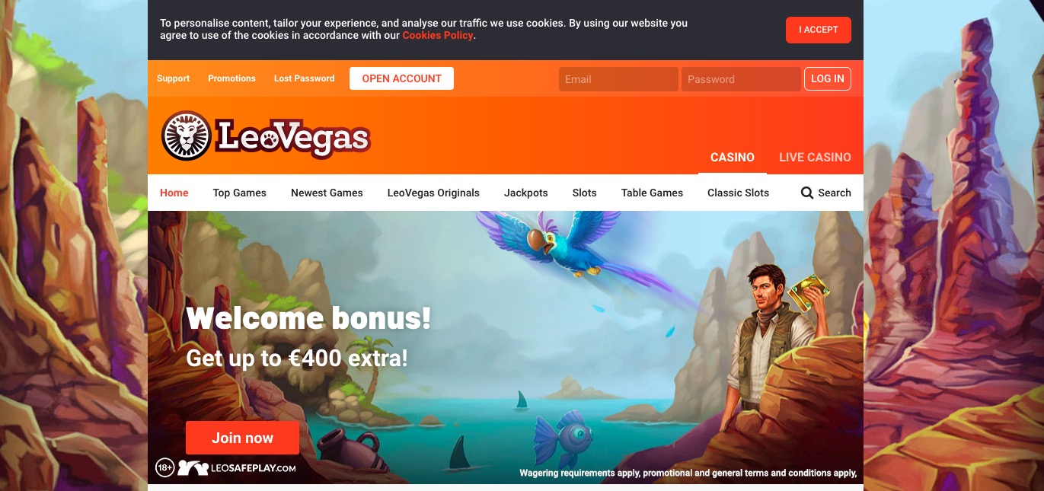Click the Lost Password link
The width and height of the screenshot is (1044, 491).
tap(304, 78)
